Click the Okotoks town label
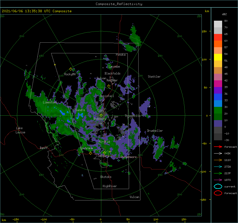Image resolution: width=238 pixels, height=223 pixels. (x=106, y=177)
